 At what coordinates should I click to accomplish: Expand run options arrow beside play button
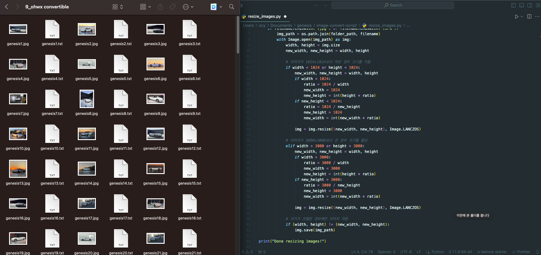[522, 17]
